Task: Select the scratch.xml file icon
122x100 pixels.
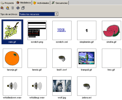Action: click(62, 30)
